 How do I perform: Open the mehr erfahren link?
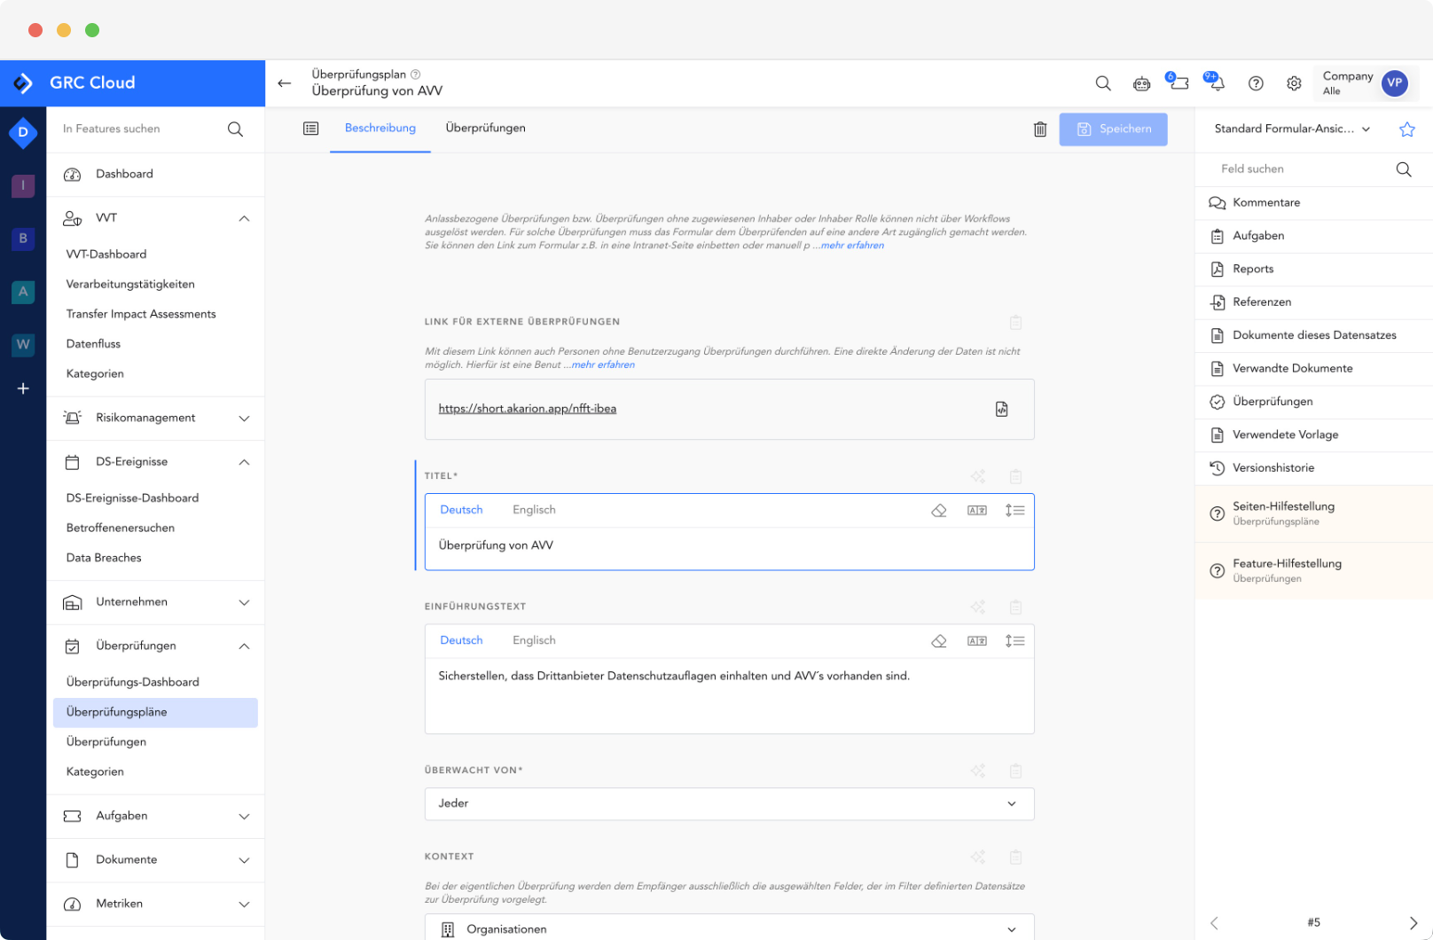850,246
